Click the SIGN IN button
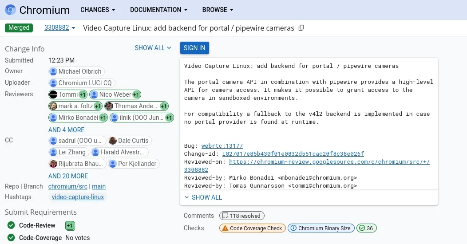The height and width of the screenshot is (244, 467). click(194, 48)
